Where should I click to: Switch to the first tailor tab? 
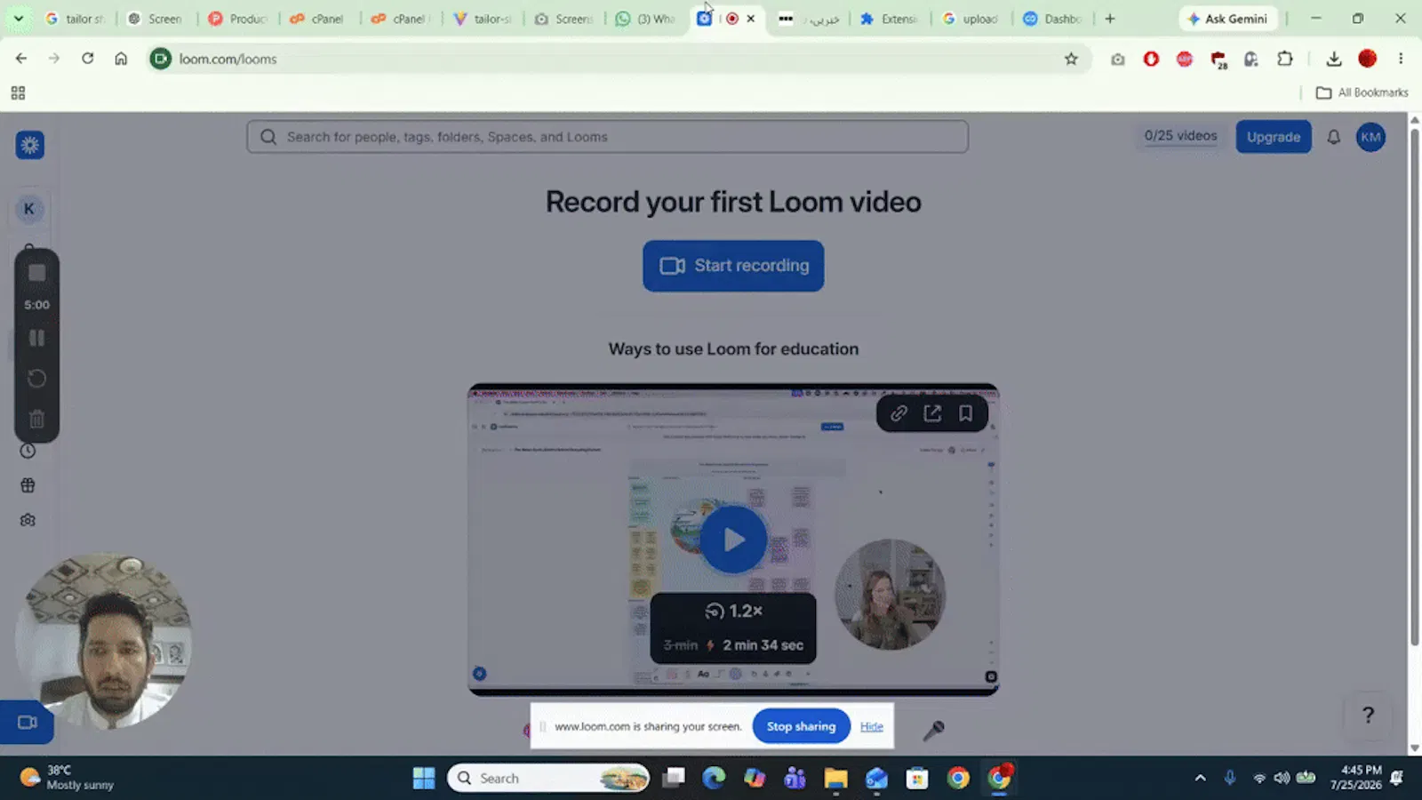tap(76, 19)
